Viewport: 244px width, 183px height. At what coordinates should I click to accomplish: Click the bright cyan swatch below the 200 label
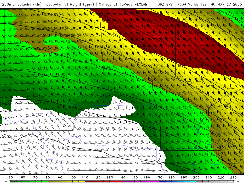tap(193, 181)
